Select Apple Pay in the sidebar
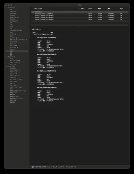Viewport: 134px width, 174px height. coord(13,11)
